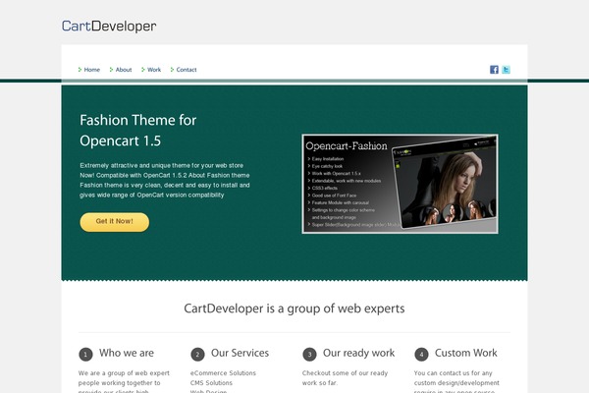Select the Our Services heading

coord(241,353)
